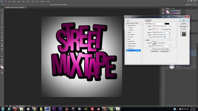198x111 pixels.
Task: Enable the Inner Glow checkbox
Action: pyautogui.click(x=127, y=37)
